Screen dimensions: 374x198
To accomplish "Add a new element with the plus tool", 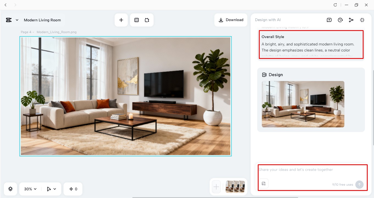I will (121, 20).
